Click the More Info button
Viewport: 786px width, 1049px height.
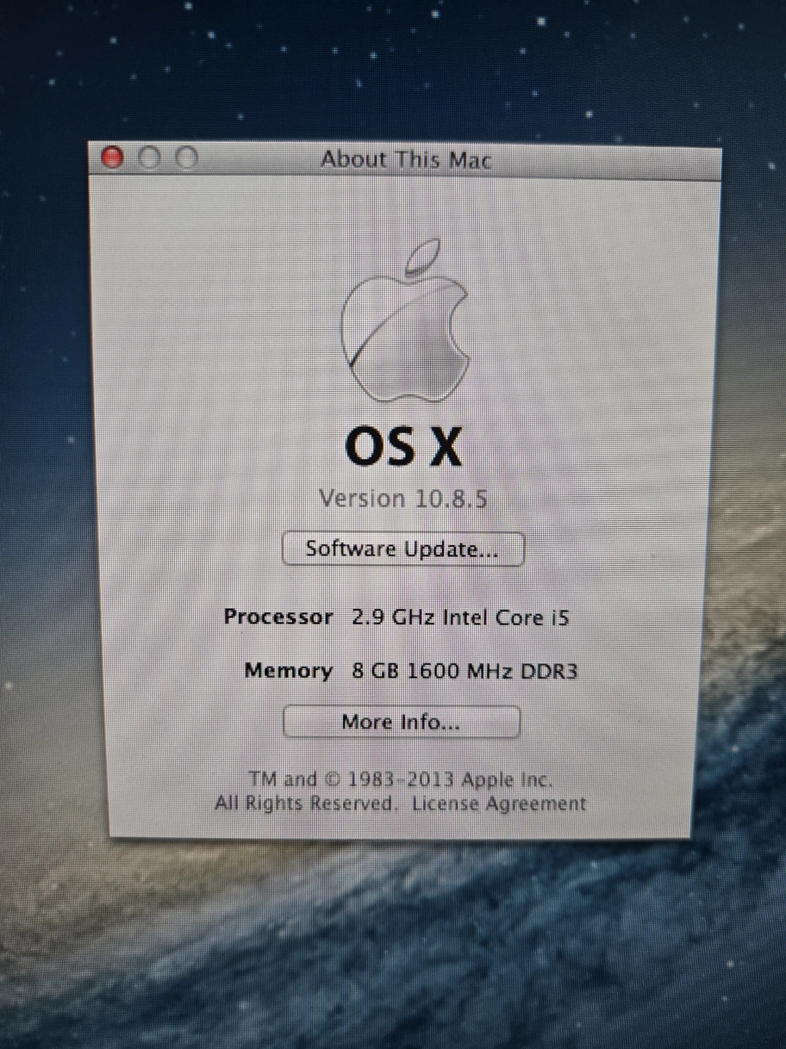point(402,722)
